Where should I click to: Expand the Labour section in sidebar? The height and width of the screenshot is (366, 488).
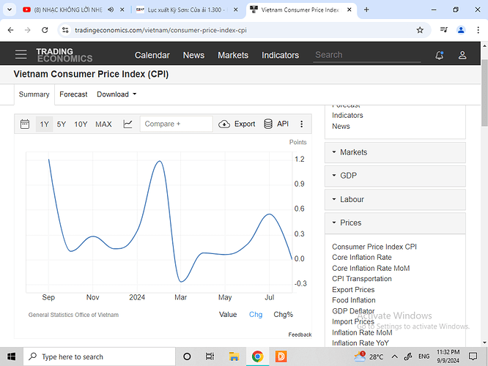click(395, 199)
